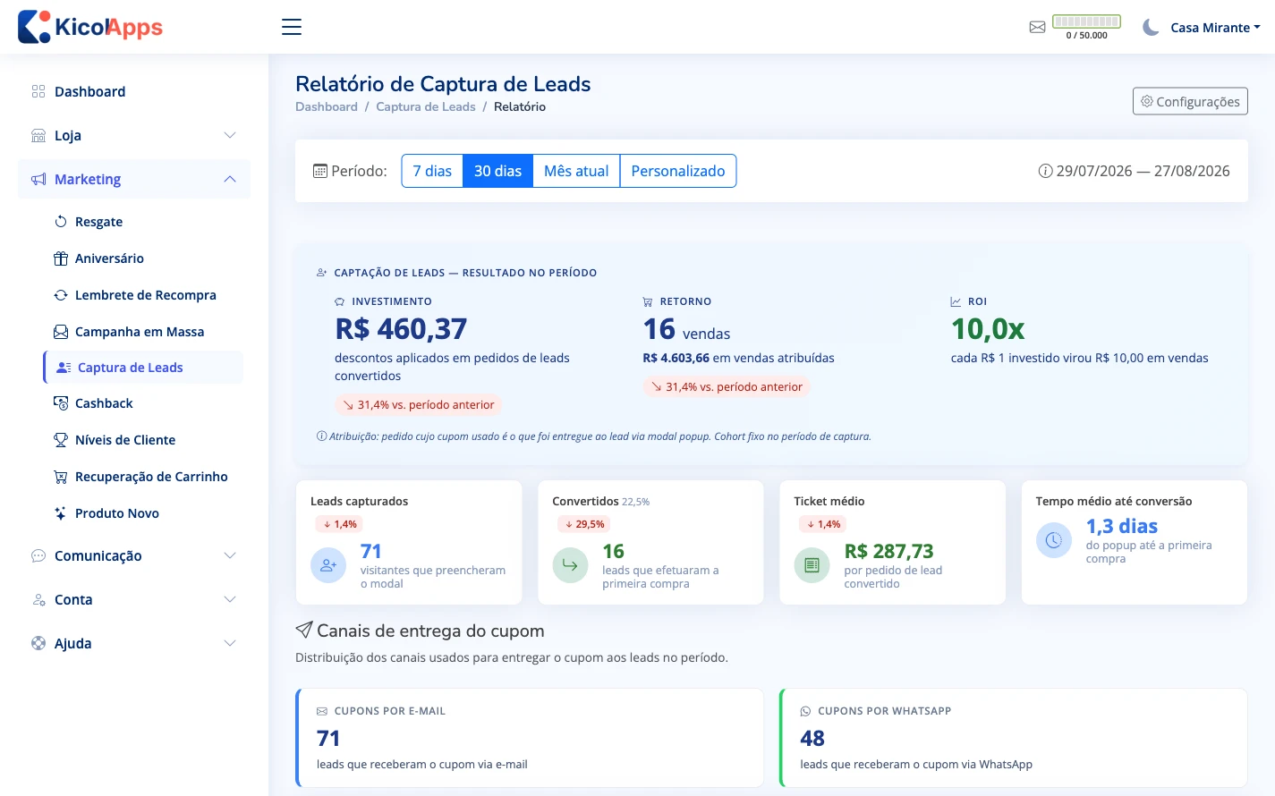Image resolution: width=1275 pixels, height=796 pixels.
Task: Click the Recuperação de Carrinho cart icon
Action: pyautogui.click(x=61, y=476)
